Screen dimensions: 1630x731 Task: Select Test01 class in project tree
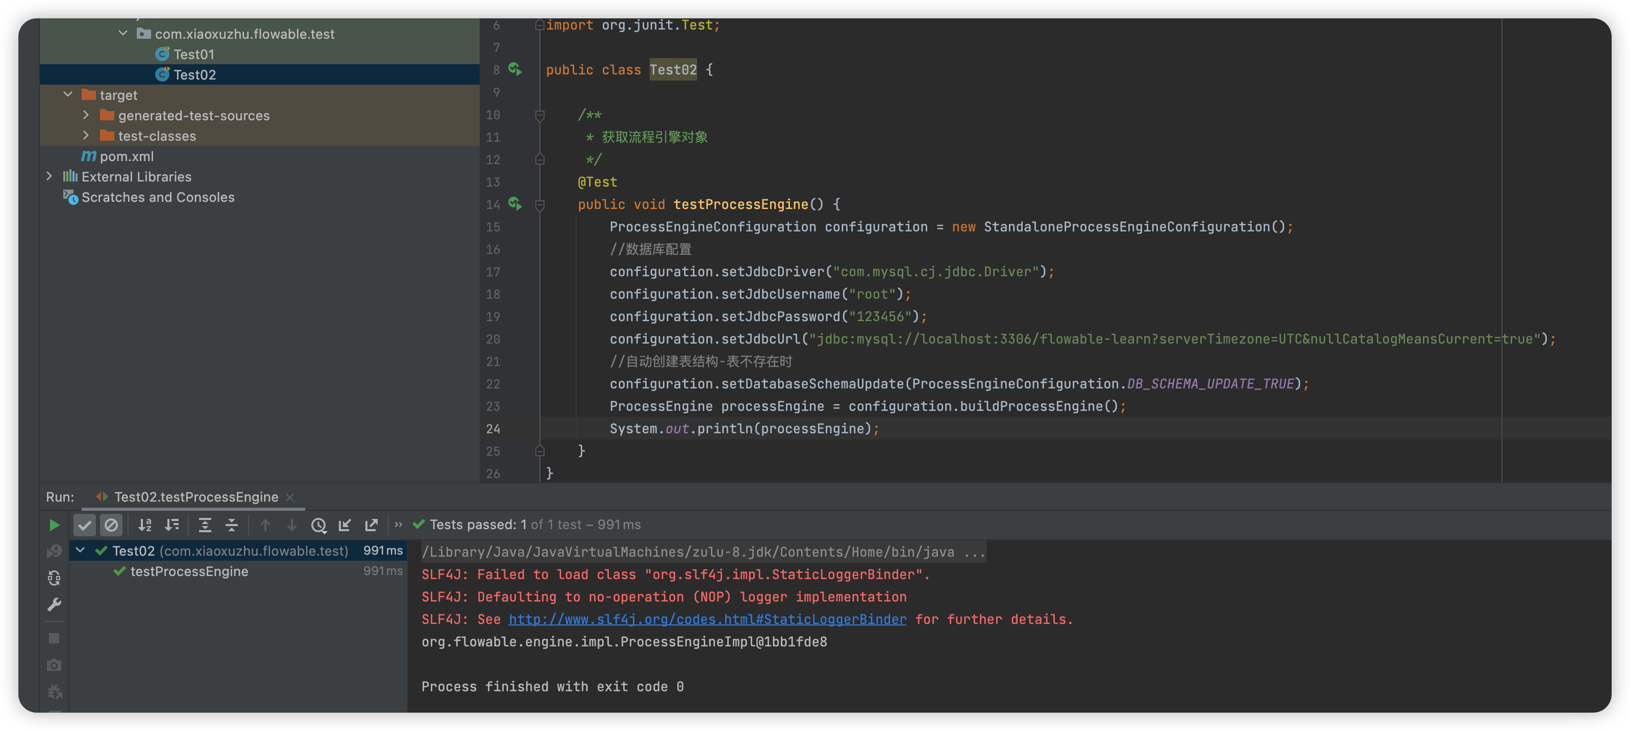point(193,55)
